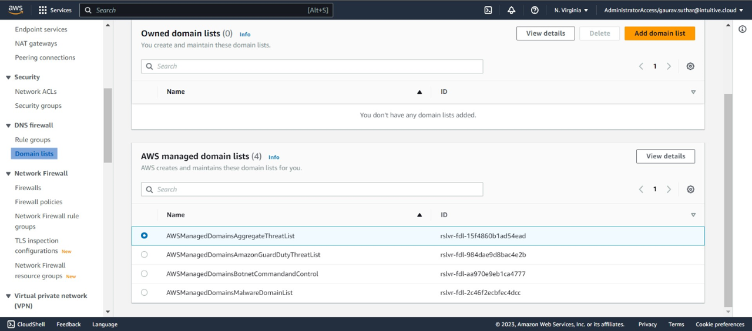Select the AWSManagedDomainsBotnetCommandandControl radio button
The width and height of the screenshot is (752, 331).
pos(145,273)
